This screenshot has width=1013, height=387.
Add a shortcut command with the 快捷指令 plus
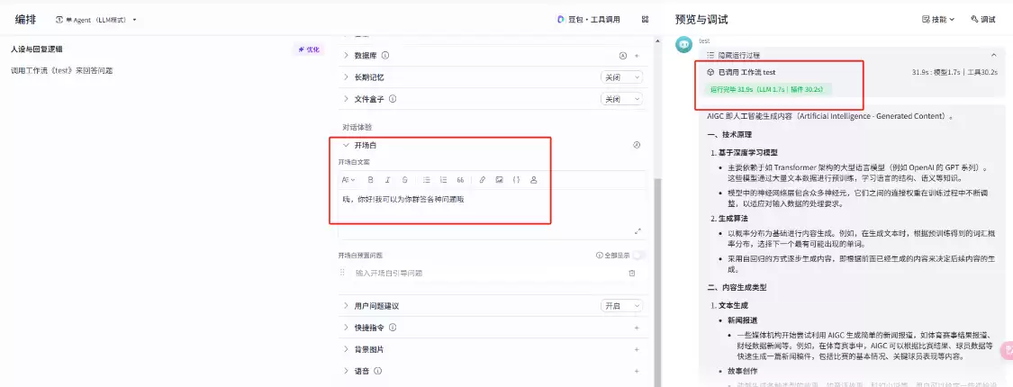click(x=637, y=328)
